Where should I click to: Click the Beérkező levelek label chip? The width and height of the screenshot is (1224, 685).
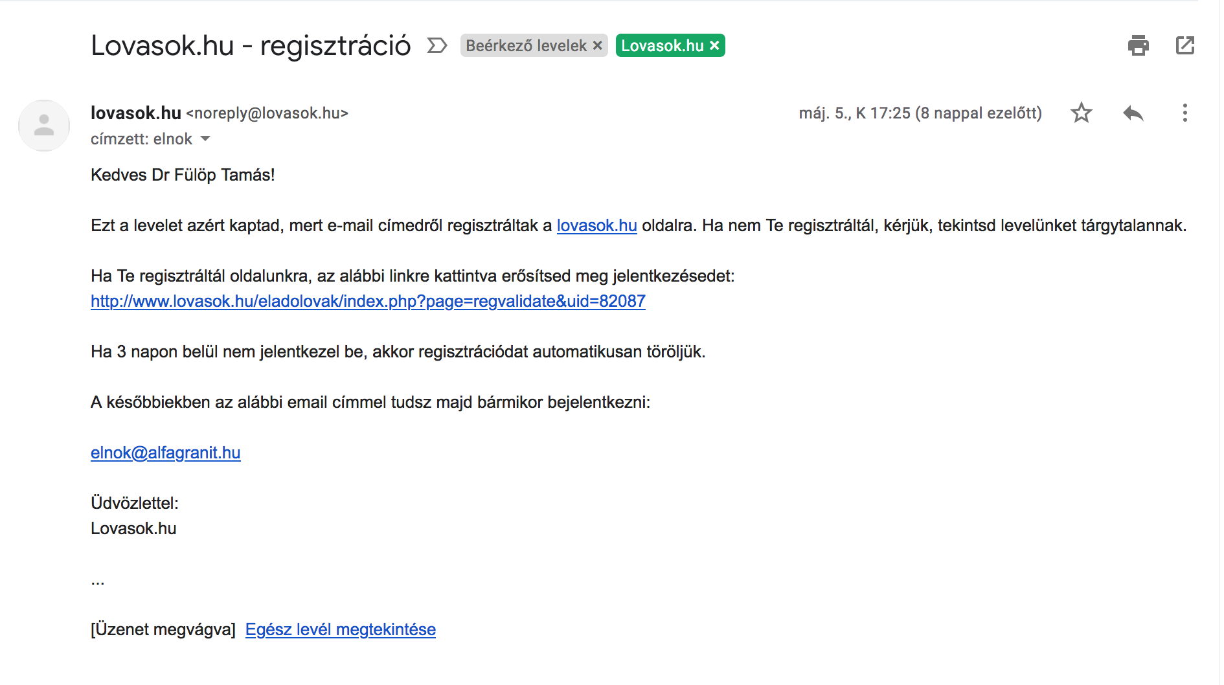click(526, 46)
